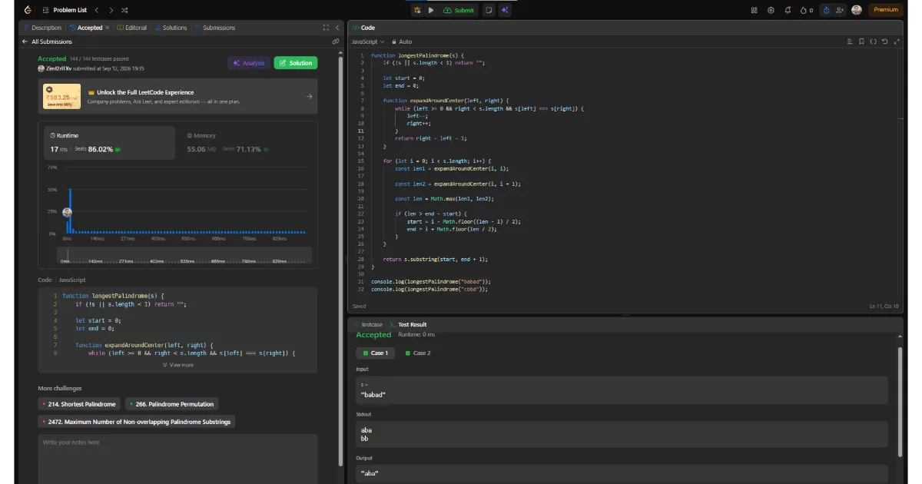Screen dimensions: 922x484
Task: Go back to All Submissions
Action: click(x=47, y=41)
